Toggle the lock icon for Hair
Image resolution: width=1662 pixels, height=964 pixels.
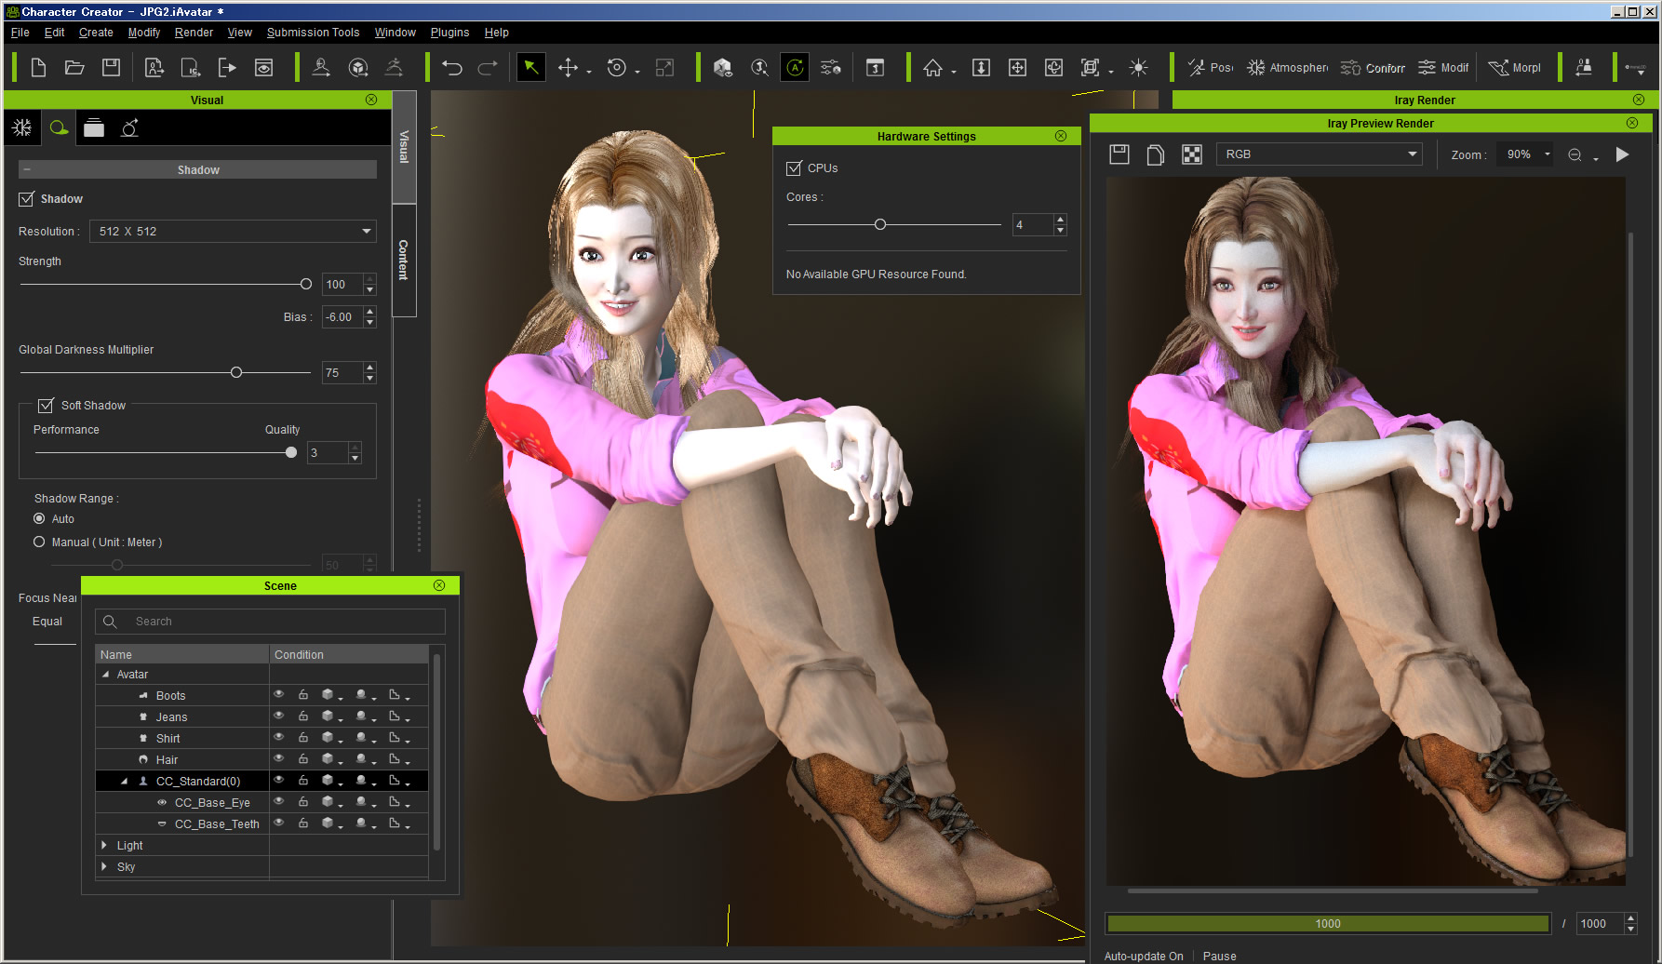[x=303, y=758]
